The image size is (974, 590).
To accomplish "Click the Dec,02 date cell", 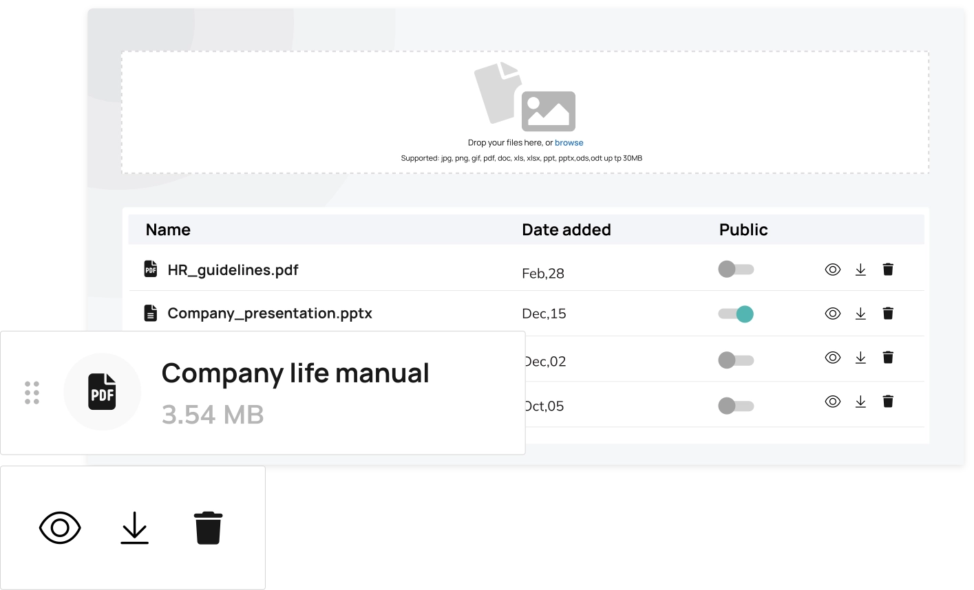I will 546,362.
